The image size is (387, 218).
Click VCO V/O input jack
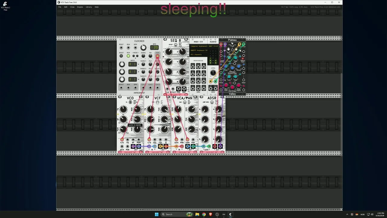(x=122, y=139)
